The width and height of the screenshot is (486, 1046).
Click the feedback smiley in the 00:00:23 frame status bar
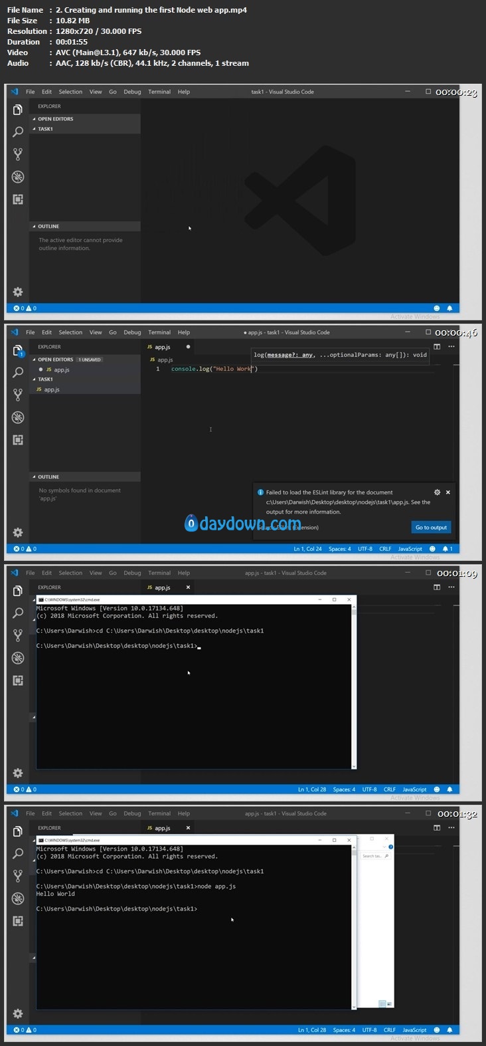click(x=437, y=308)
